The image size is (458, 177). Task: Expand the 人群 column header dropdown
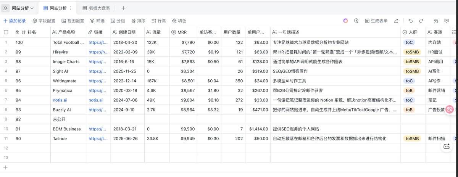[x=405, y=32]
